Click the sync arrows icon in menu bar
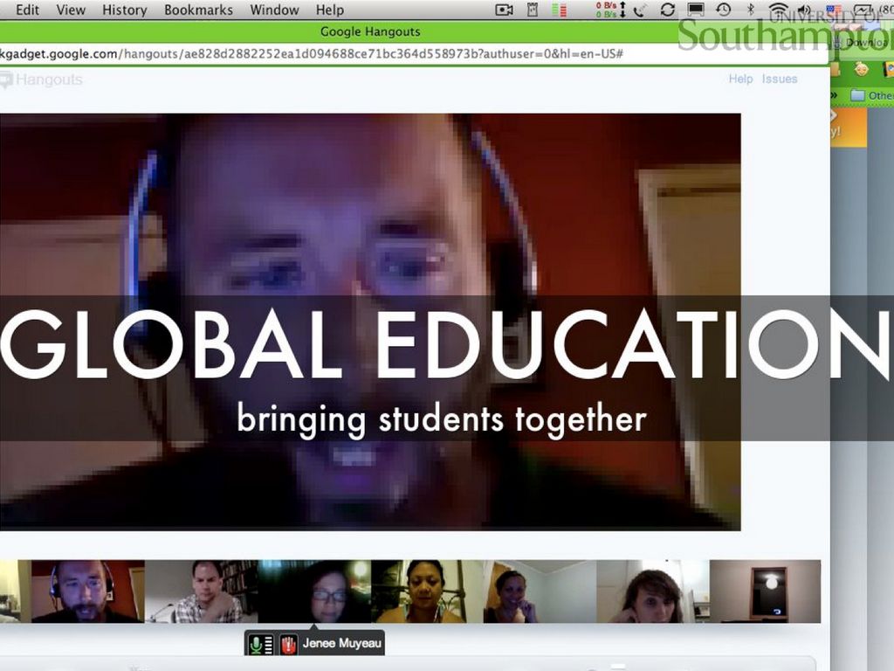This screenshot has width=894, height=671. point(667,10)
